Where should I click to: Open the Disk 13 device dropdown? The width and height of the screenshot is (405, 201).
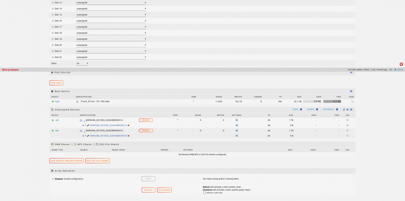111,2
